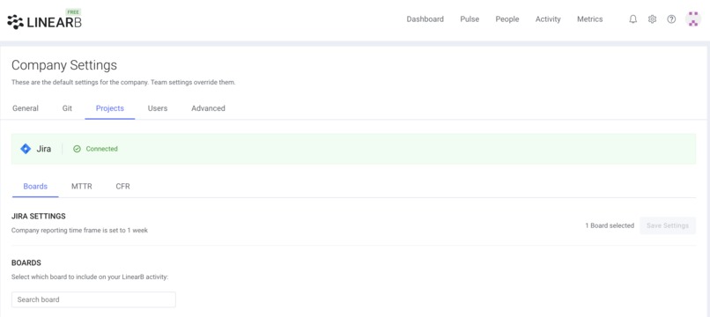Switch to the General settings tab
The image size is (710, 317).
26,108
